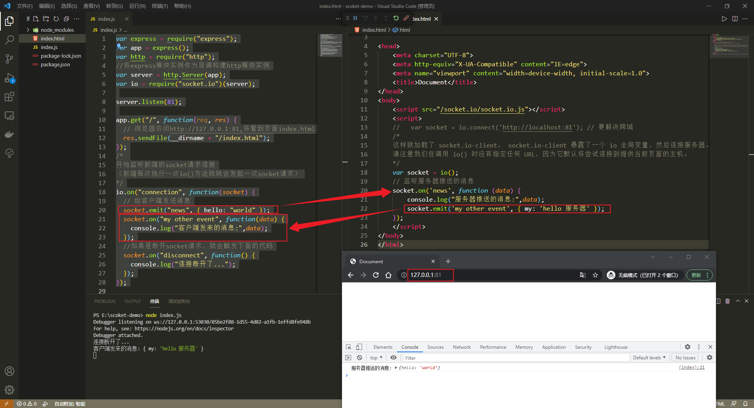754x408 pixels.
Task: Go to the Chrome home page
Action: coord(388,275)
